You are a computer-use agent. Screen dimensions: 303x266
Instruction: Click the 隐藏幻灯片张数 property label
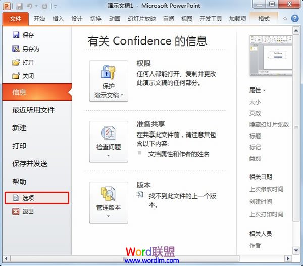point(269,124)
